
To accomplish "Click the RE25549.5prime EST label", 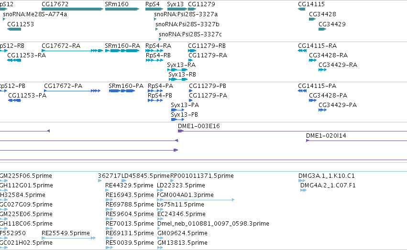I will coord(66,233).
